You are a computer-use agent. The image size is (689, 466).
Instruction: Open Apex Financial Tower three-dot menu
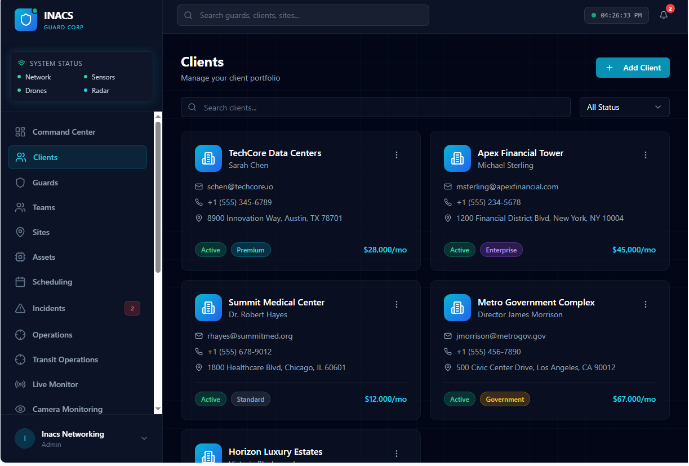(x=646, y=155)
